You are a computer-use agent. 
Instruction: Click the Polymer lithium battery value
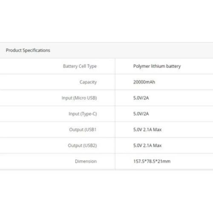[x=157, y=66]
